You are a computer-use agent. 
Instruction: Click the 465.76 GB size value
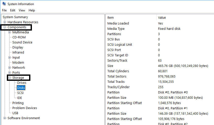coord(183,66)
